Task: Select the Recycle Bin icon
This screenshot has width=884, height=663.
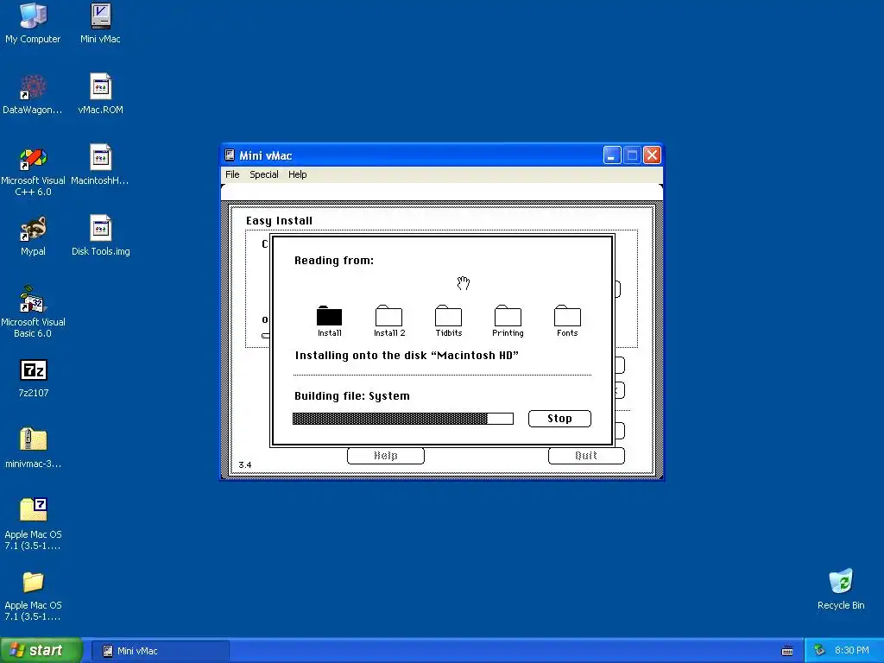Action: [841, 589]
